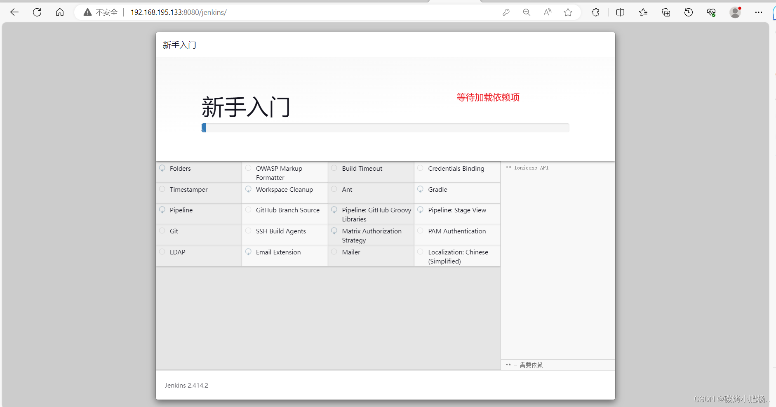Viewport: 776px width, 407px height.
Task: Click the Browser essentials icon
Action: point(711,12)
